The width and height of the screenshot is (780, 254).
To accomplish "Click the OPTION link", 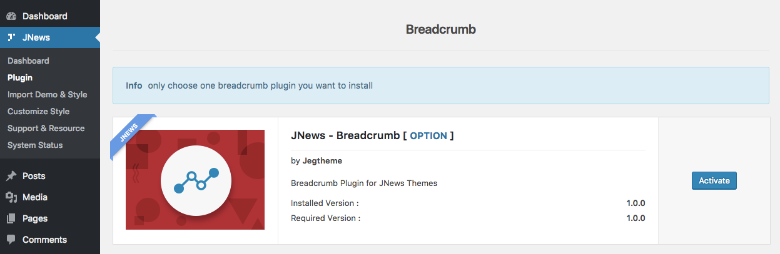I will click(428, 136).
